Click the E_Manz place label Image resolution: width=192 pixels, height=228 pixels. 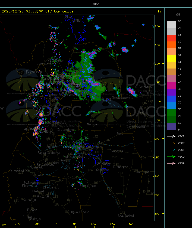pos(32,210)
